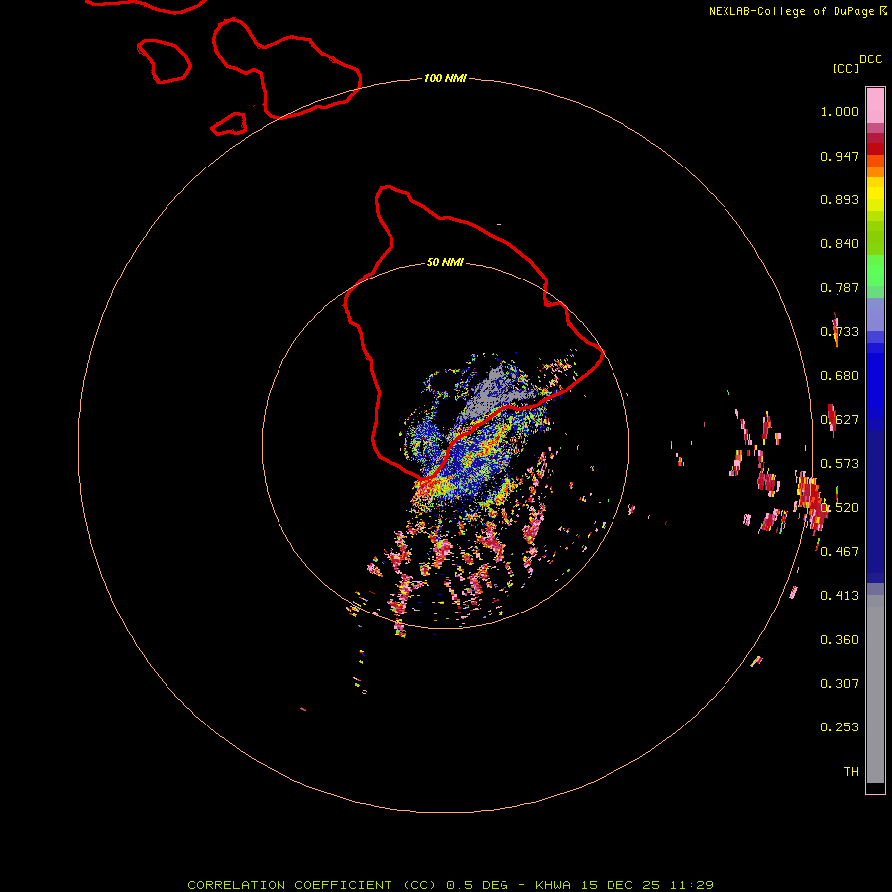The image size is (892, 892).
Task: Click the 0.360 scale value
Action: (839, 640)
